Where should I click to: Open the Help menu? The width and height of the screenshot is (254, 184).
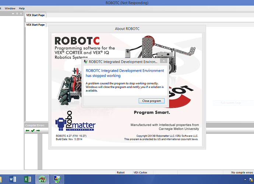tap(22, 8)
